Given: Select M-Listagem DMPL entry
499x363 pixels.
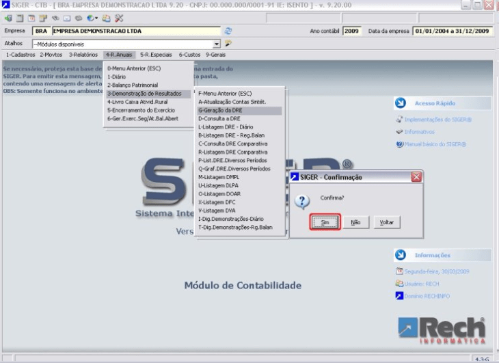Looking at the screenshot, I should tap(239, 177).
